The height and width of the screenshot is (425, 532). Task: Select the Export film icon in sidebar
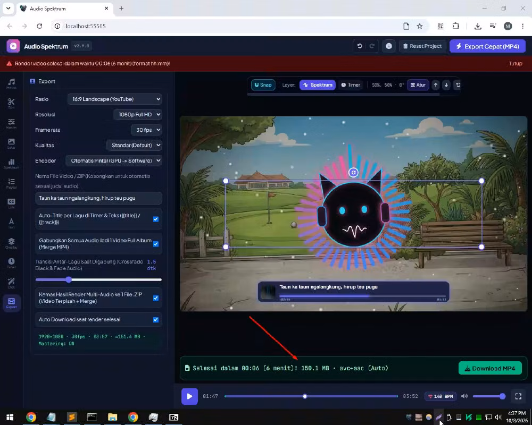point(11,303)
